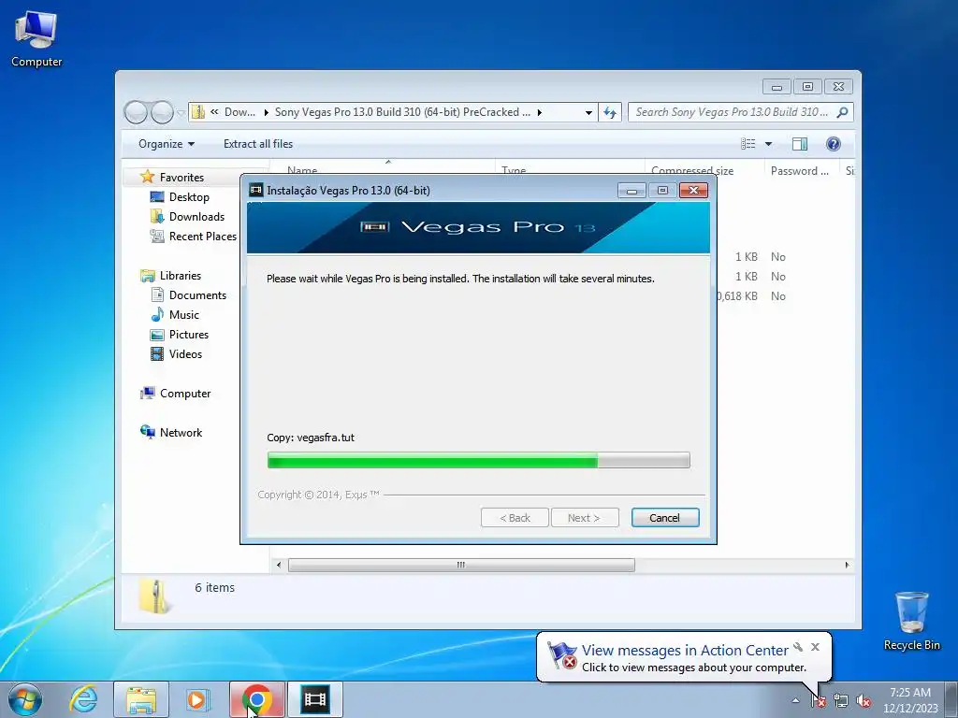Click the horizontal scrollbar left arrow

point(279,566)
